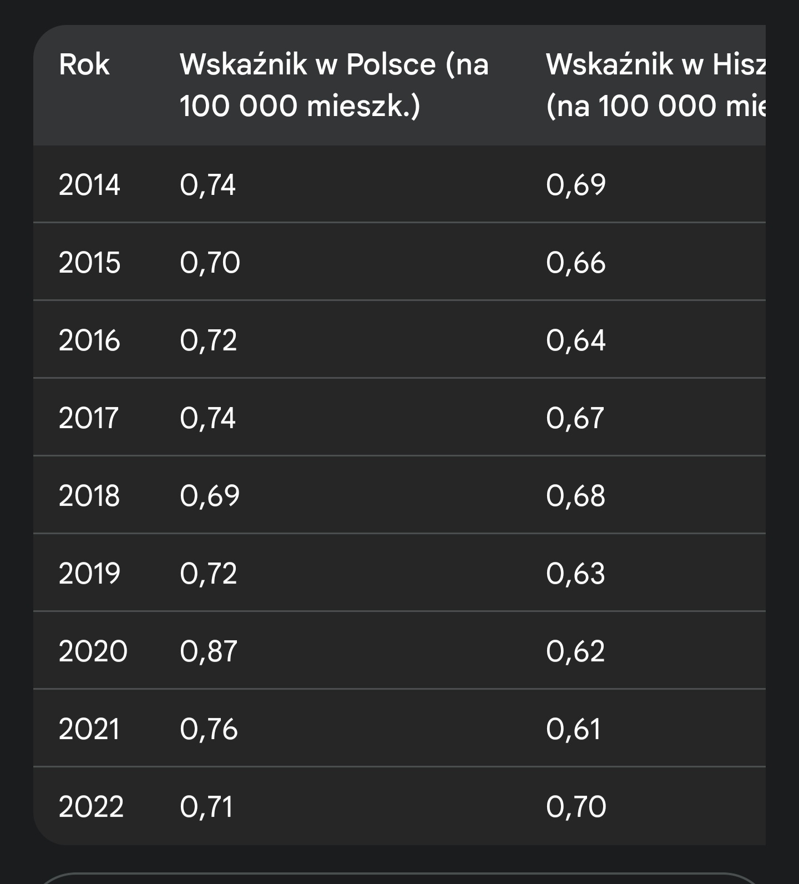
Task: Click the 2022 year cell
Action: pos(91,807)
